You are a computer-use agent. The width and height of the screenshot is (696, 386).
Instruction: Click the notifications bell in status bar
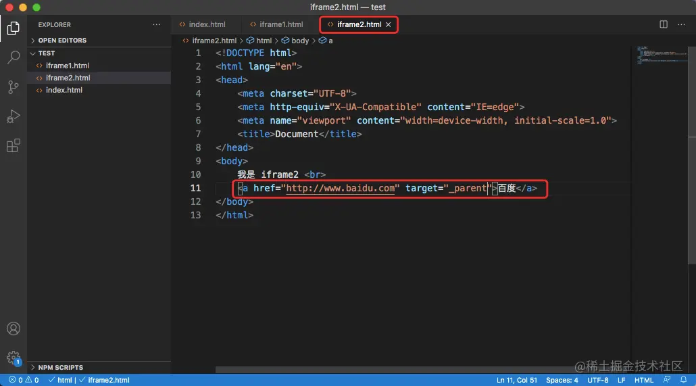pos(684,380)
